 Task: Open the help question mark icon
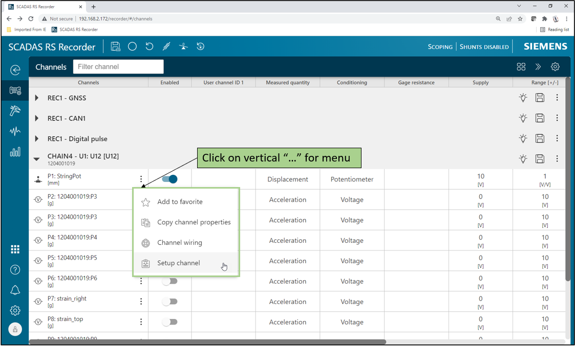click(15, 269)
